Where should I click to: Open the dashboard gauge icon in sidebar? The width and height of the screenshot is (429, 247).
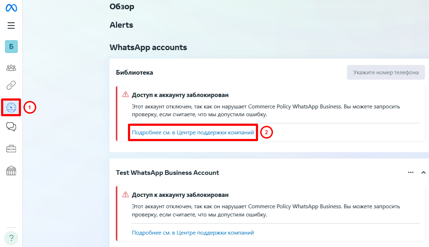click(x=11, y=107)
